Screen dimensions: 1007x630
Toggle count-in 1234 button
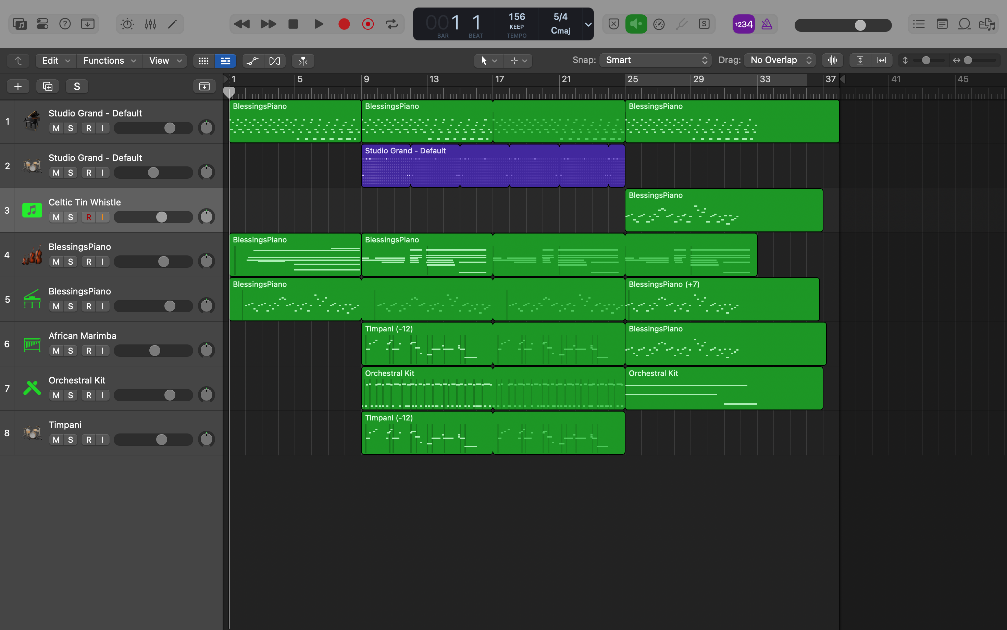(744, 24)
